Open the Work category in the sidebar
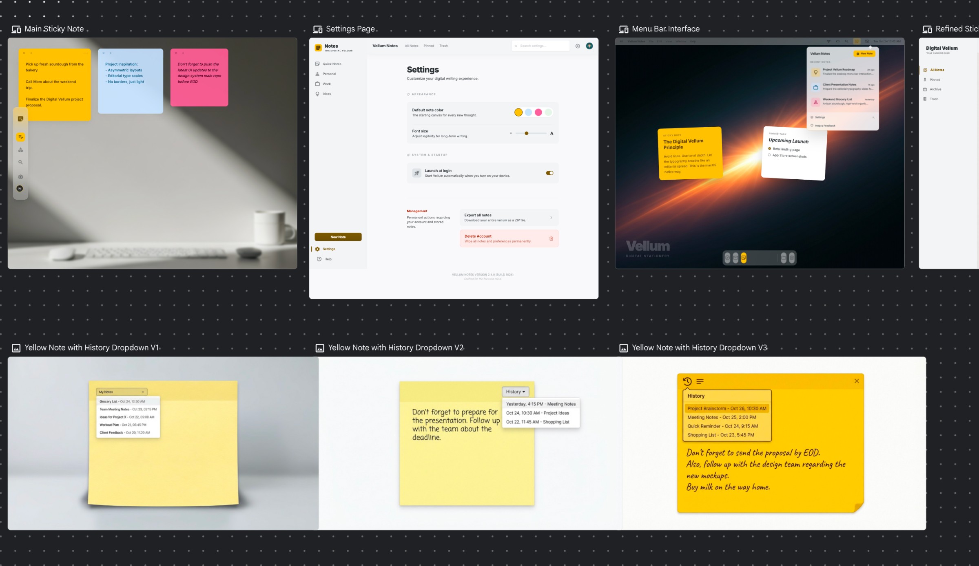This screenshot has width=979, height=566. pos(323,84)
